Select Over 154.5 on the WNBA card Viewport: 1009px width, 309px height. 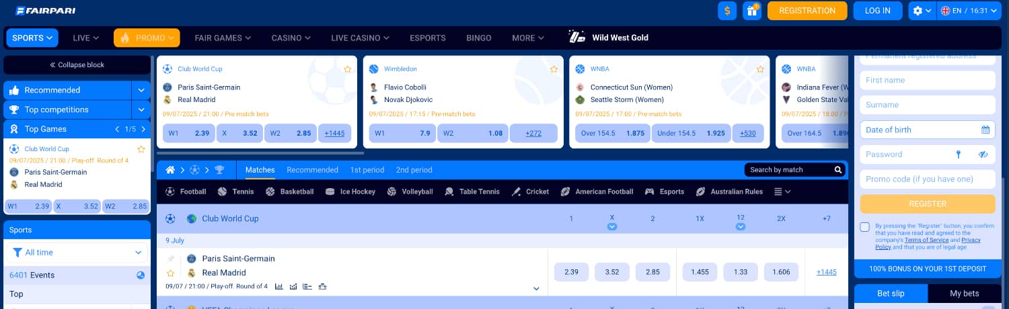click(613, 133)
